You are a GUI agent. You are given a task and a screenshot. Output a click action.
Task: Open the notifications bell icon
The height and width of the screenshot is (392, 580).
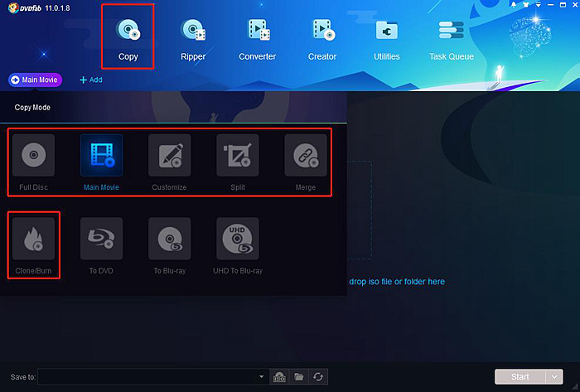(x=514, y=5)
